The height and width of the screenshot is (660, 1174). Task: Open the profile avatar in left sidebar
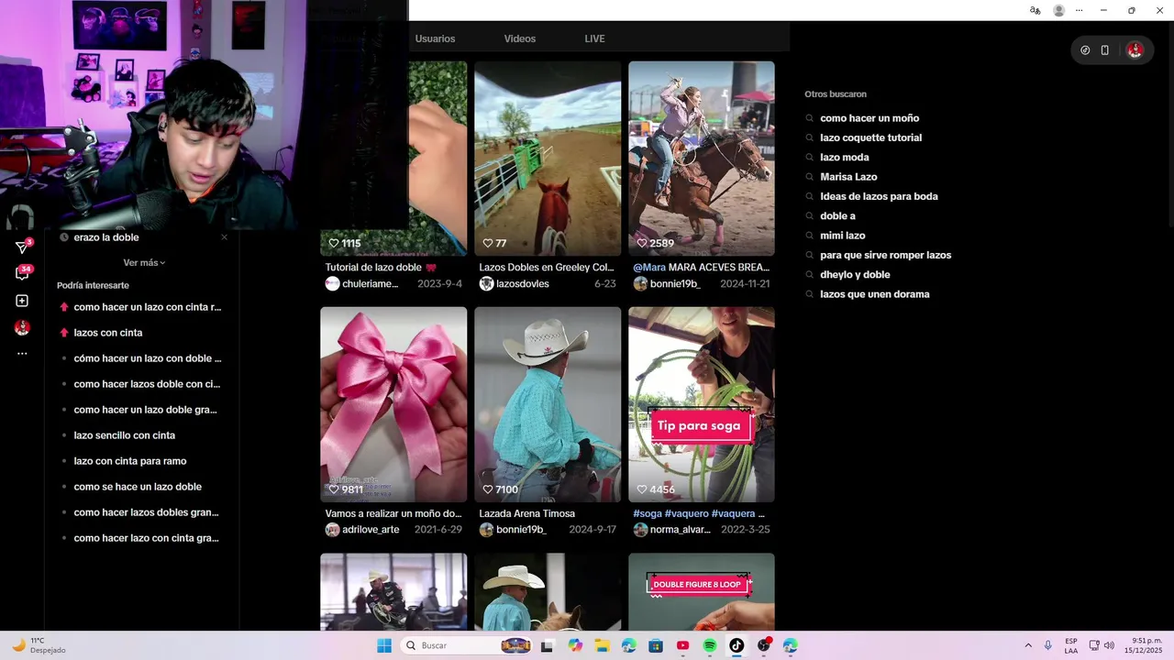tap(22, 327)
